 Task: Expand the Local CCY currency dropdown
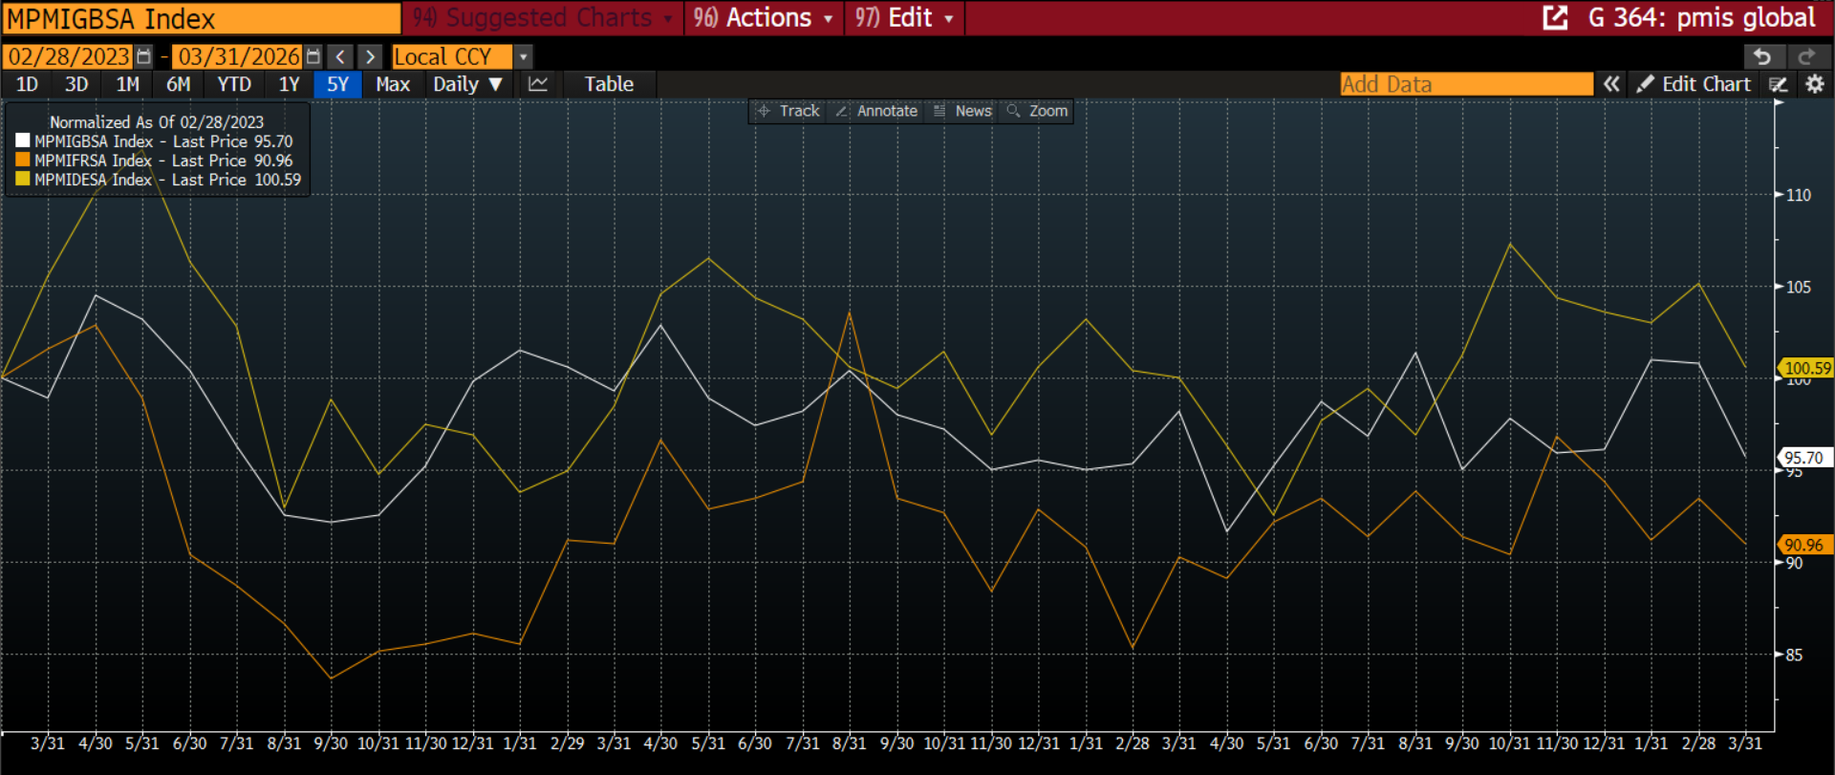523,56
